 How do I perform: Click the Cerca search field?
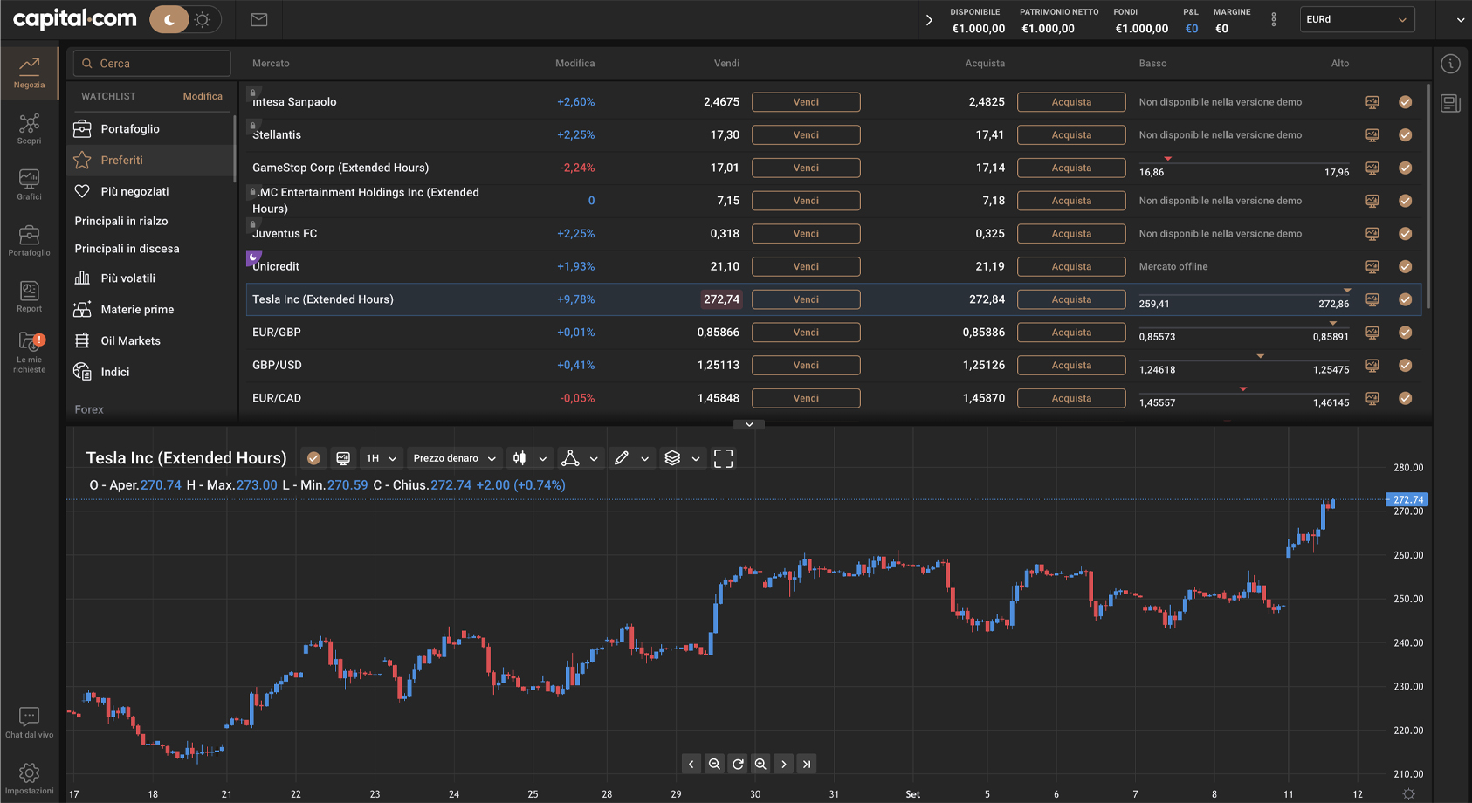[153, 64]
